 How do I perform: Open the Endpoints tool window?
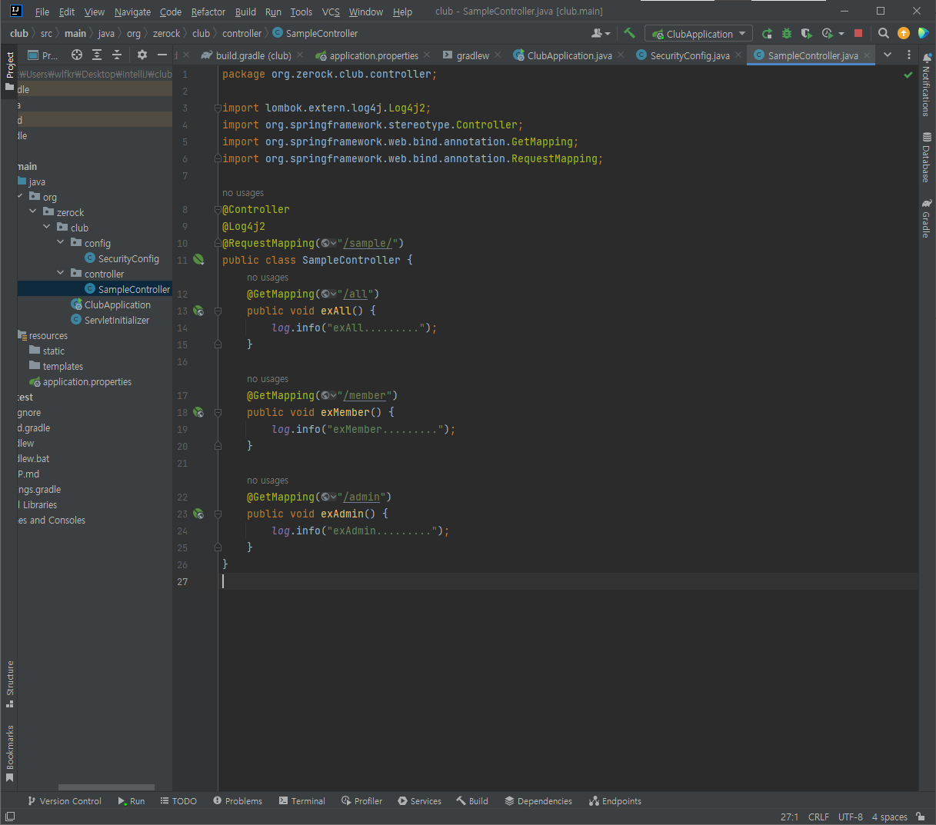[x=615, y=801]
